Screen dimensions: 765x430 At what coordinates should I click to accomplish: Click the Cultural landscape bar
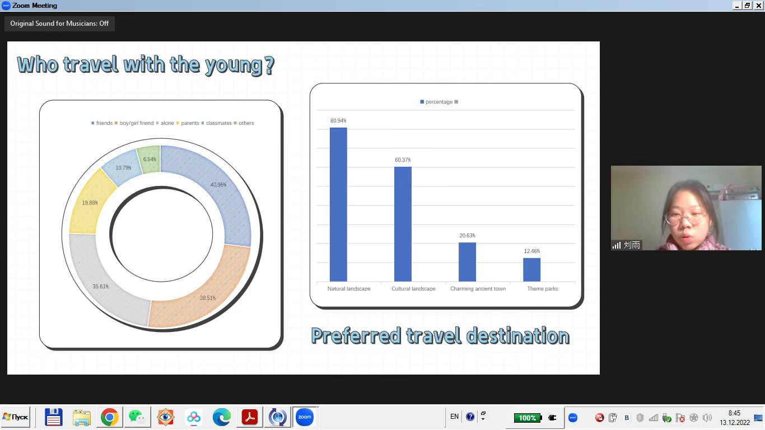click(403, 224)
